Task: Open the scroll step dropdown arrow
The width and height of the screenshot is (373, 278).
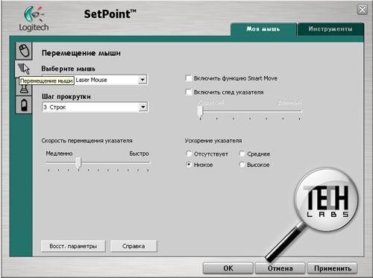Action: click(142, 107)
